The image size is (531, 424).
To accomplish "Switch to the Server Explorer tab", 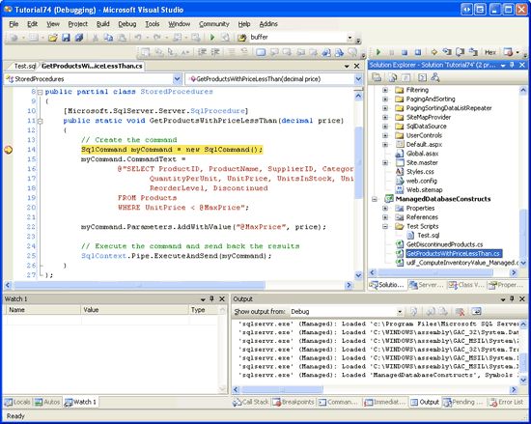I will point(426,285).
